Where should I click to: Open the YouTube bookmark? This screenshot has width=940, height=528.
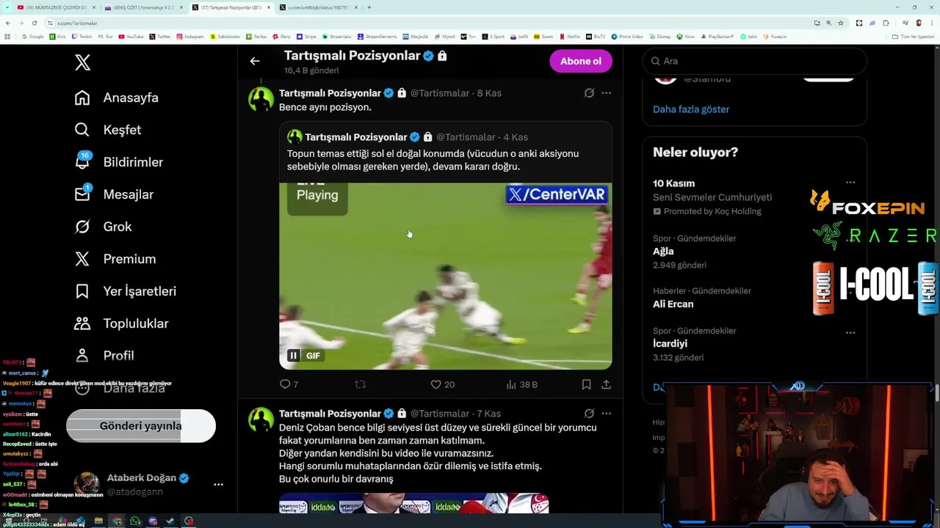point(131,37)
